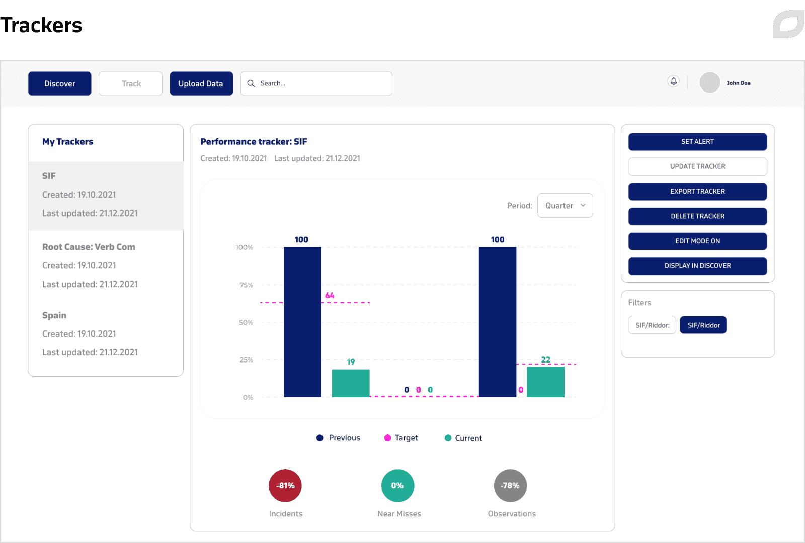Click the John Doe username
Viewport: 805px width, 543px height.
coord(738,83)
